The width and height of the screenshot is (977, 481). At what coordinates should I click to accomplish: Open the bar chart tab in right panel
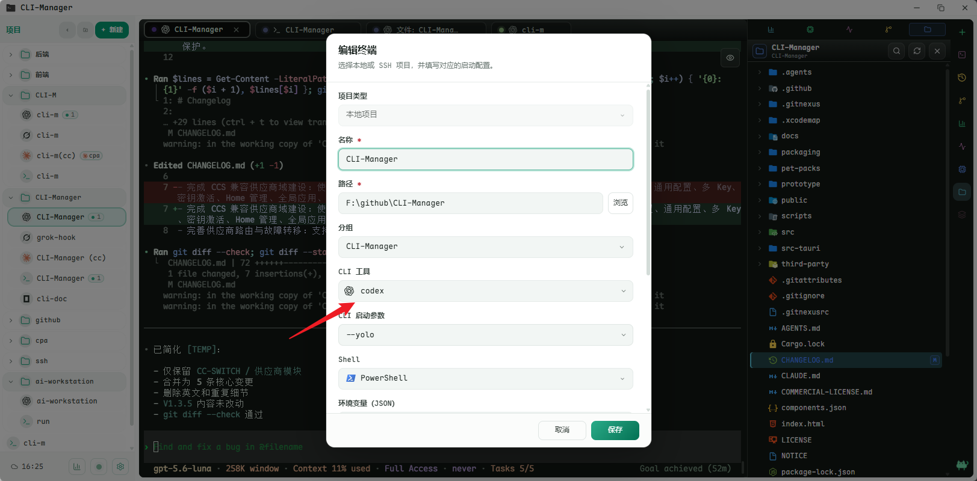(771, 29)
